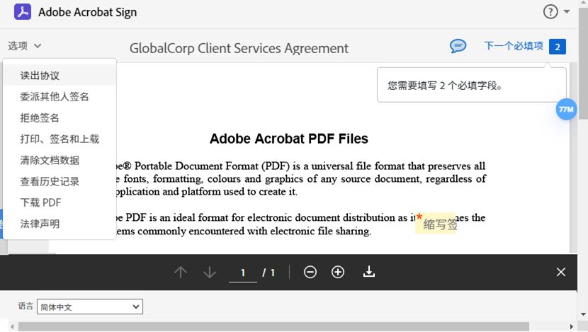Open the 语言 language dropdown 简体中文
Viewport: 588px width, 332px height.
pyautogui.click(x=90, y=307)
